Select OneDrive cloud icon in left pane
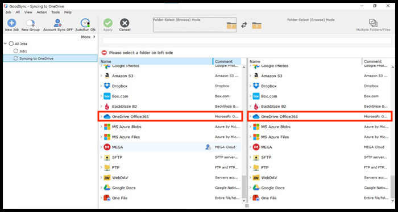This screenshot has width=398, height=212. [107, 117]
